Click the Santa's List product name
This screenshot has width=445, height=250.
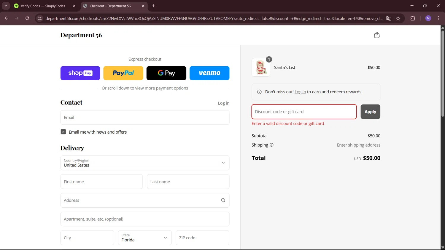pyautogui.click(x=285, y=68)
